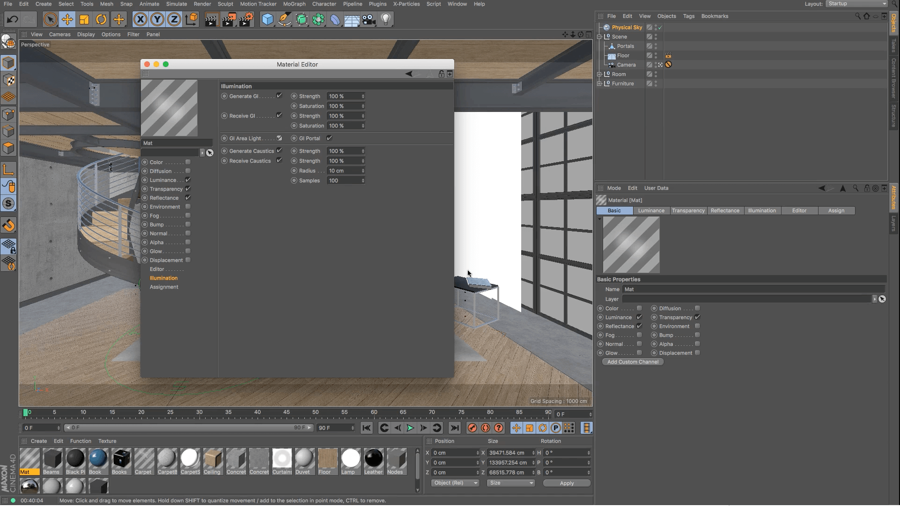Screen dimensions: 900x506
Task: Go to end of animation
Action: tap(454, 428)
